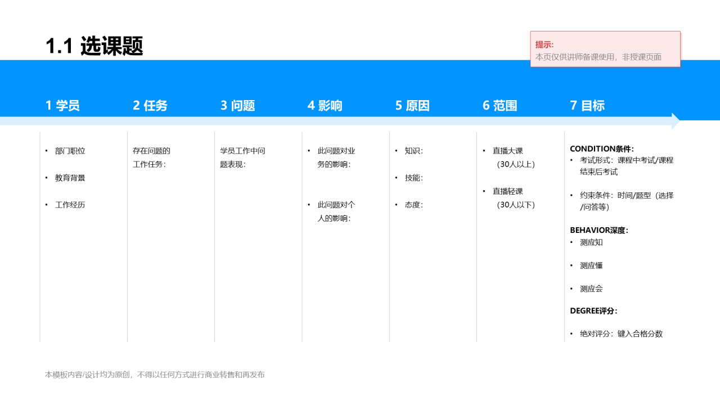Select the '6 范围' column heading
The image size is (720, 405).
click(499, 105)
